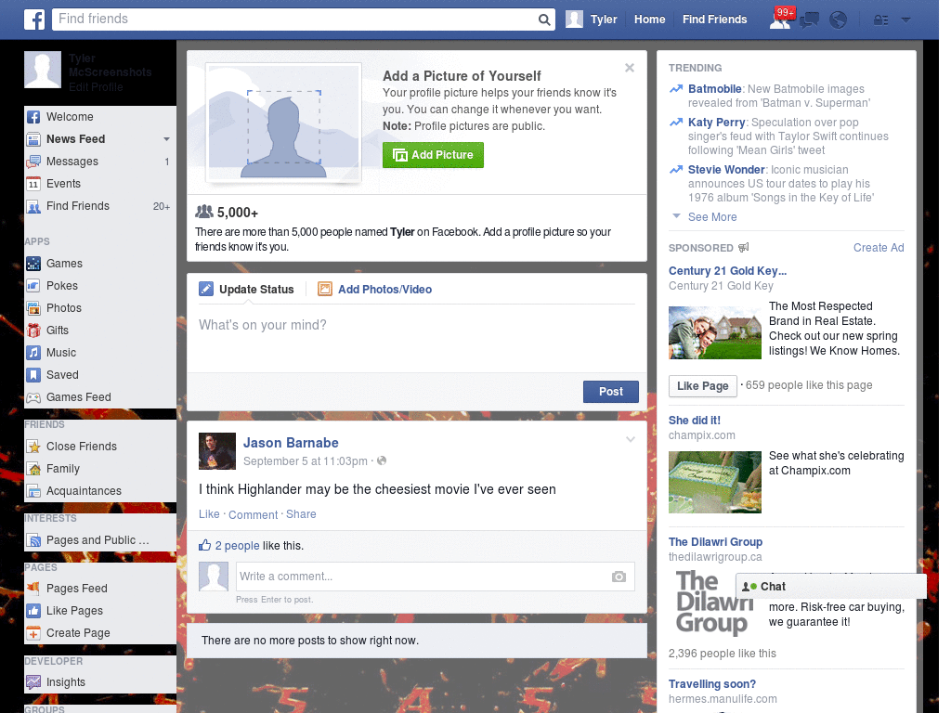Open She did it! sponsored link
The height and width of the screenshot is (713, 951).
click(695, 421)
